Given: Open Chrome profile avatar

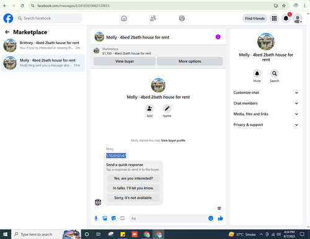Looking at the screenshot, I should point(296,6).
